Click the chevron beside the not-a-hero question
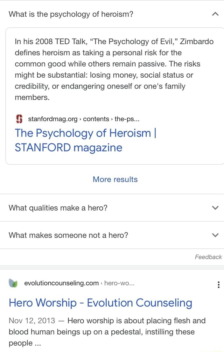Viewport: 224px width, 352px height. coord(215,235)
